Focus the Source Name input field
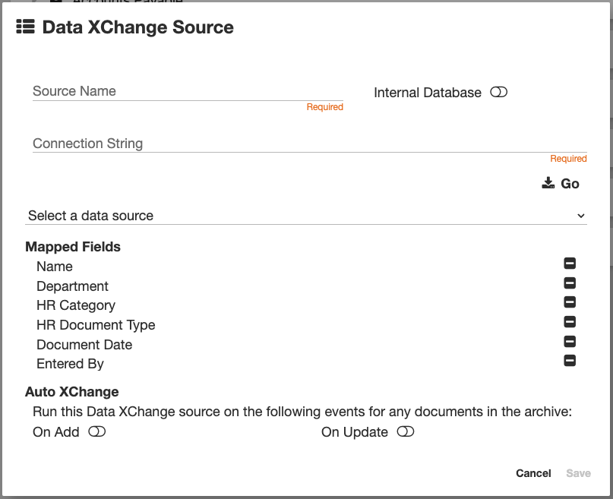Image resolution: width=613 pixels, height=499 pixels. pos(188,91)
